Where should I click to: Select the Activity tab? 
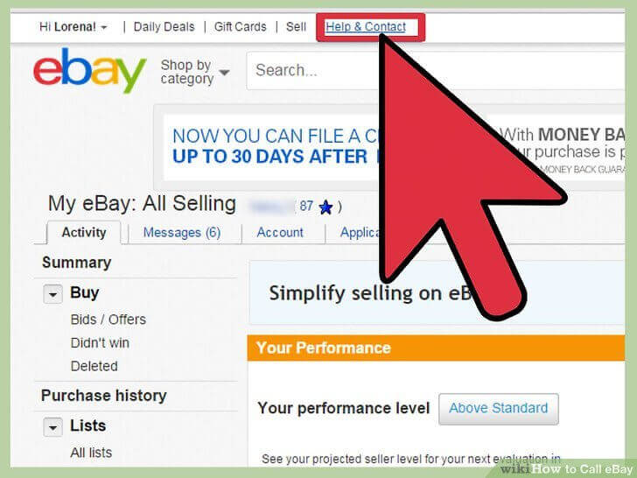click(x=84, y=233)
